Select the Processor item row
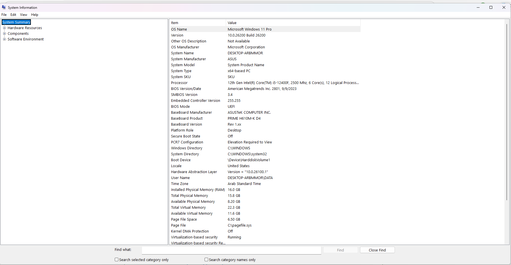This screenshot has height=265, width=511. [x=265, y=83]
